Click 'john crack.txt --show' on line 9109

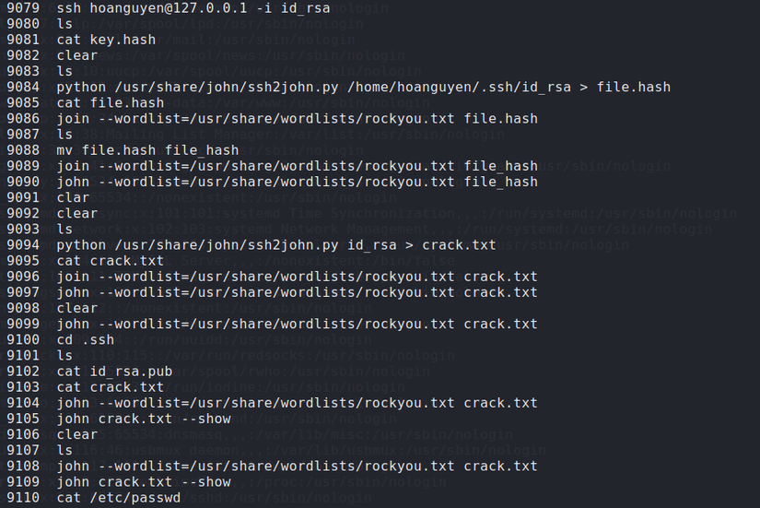144,481
